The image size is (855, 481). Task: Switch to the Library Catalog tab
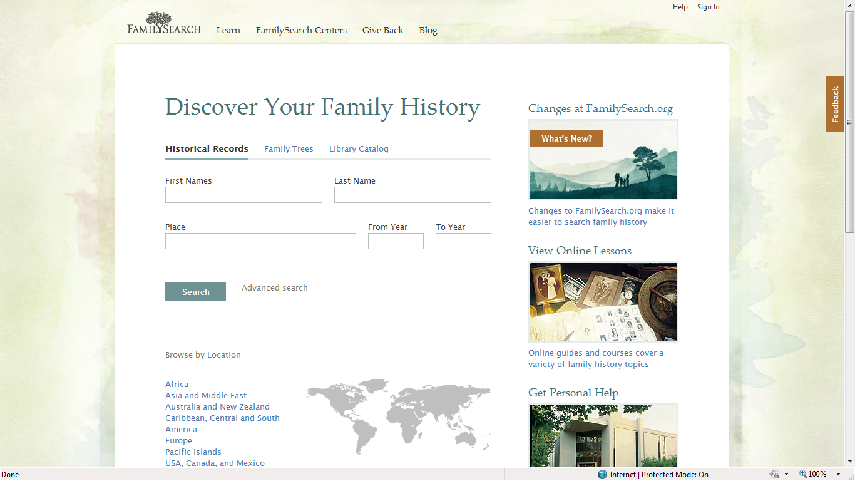[x=359, y=149]
